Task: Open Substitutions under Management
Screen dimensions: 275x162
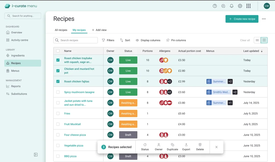Action: 22,94
